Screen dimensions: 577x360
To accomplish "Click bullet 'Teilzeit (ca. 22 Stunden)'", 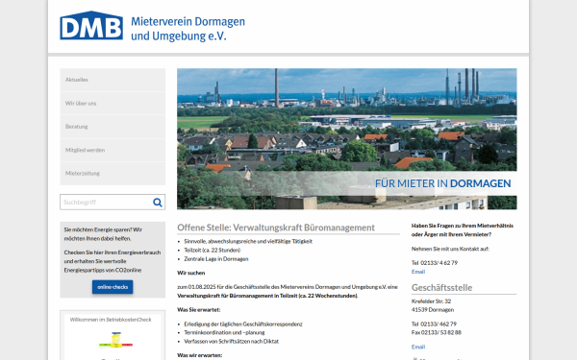I will [x=212, y=251].
